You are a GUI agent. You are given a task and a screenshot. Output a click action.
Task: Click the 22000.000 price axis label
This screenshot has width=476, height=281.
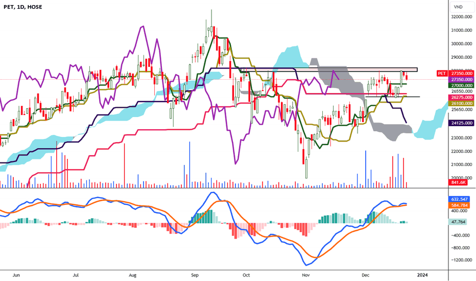(x=461, y=151)
